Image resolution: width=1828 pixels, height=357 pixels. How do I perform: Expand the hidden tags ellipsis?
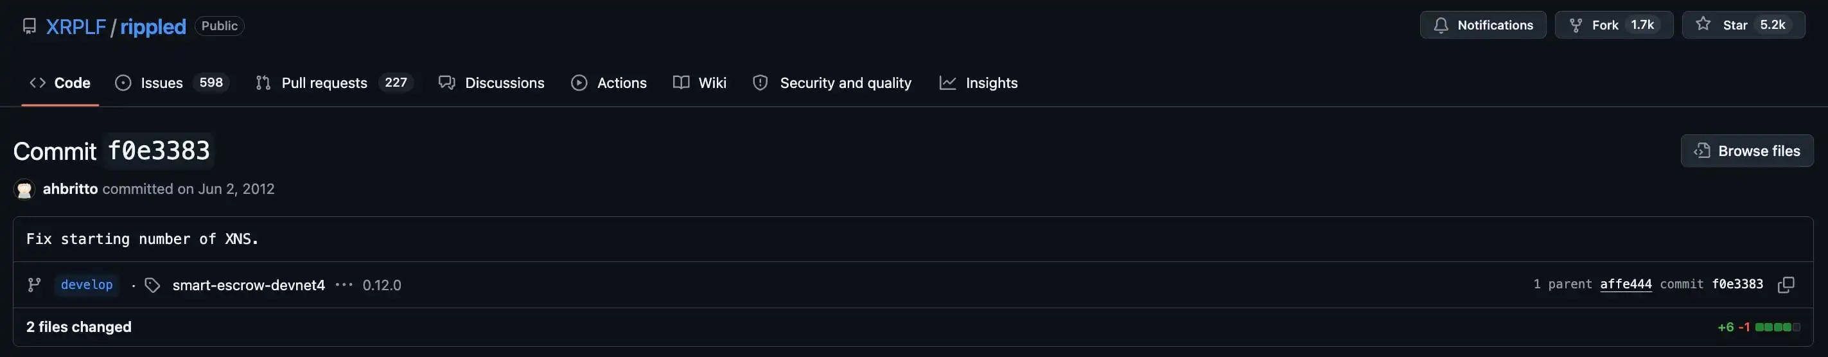(x=344, y=284)
